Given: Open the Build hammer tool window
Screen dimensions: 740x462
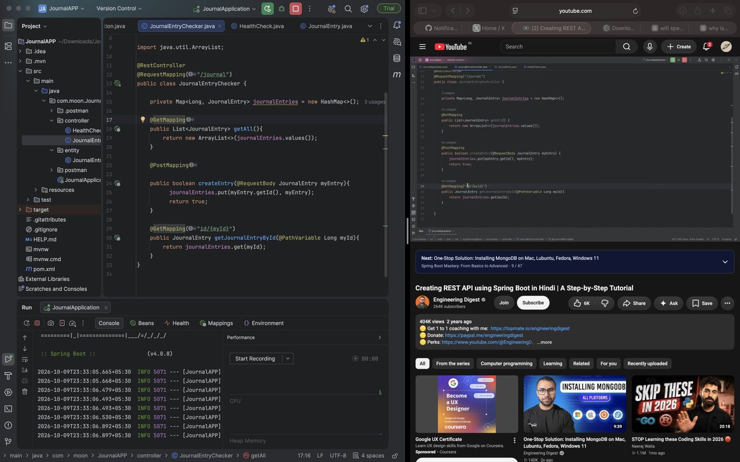Looking at the screenshot, I should 8,376.
